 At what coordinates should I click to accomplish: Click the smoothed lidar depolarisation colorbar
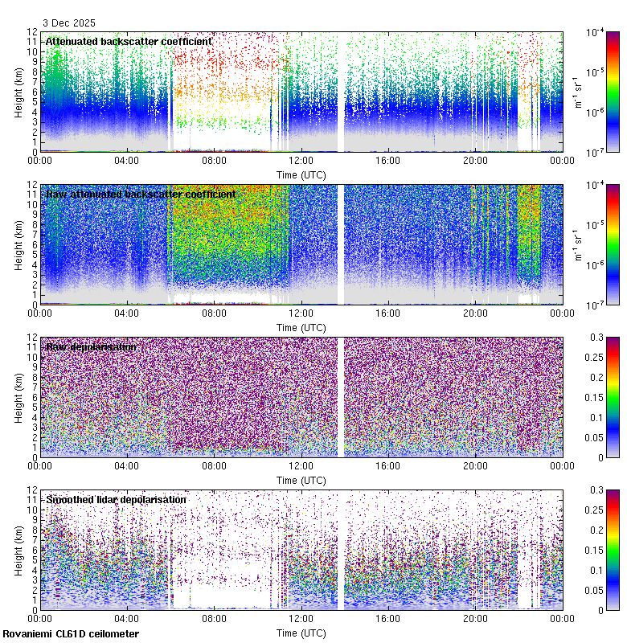[590, 550]
